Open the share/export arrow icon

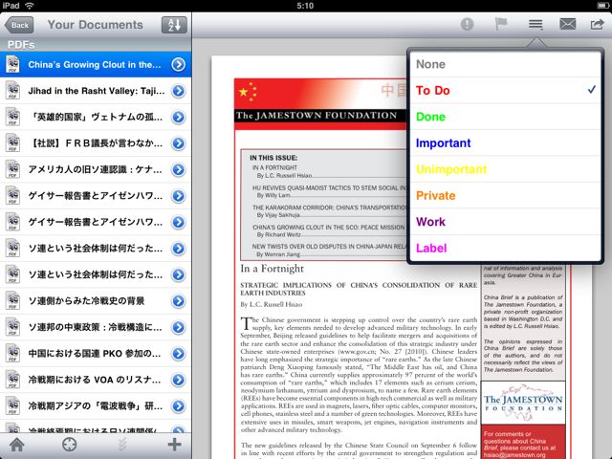(x=597, y=24)
